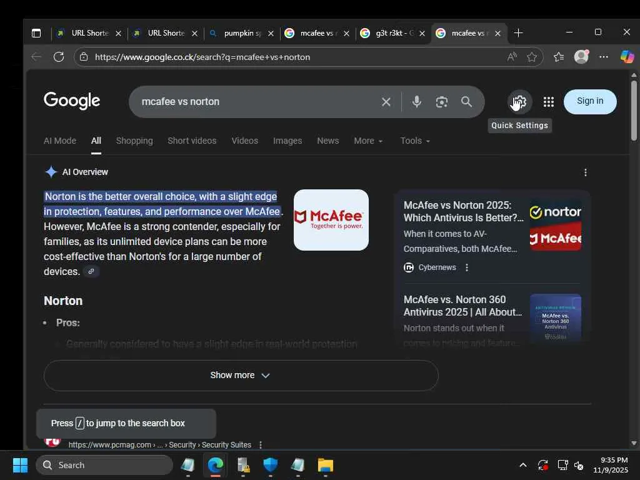The image size is (640, 480).
Task: Close the pumpkin browser tab
Action: 271,34
